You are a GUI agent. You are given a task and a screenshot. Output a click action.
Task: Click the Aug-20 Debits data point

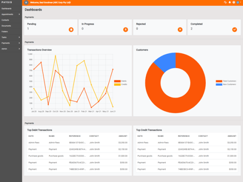41,62
